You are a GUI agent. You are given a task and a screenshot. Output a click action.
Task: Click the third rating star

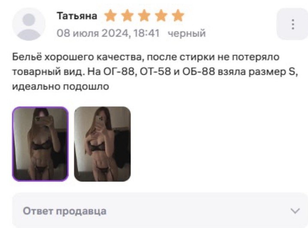coord(144,16)
